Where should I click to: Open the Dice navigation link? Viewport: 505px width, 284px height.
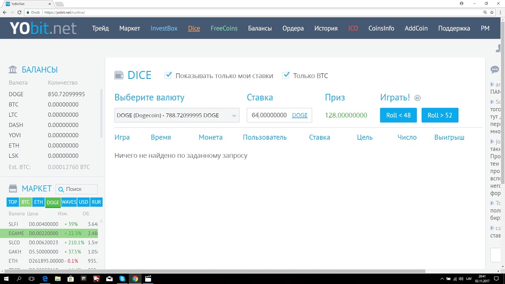coord(194,28)
